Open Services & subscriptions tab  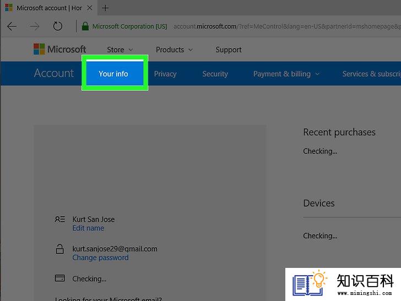point(372,74)
